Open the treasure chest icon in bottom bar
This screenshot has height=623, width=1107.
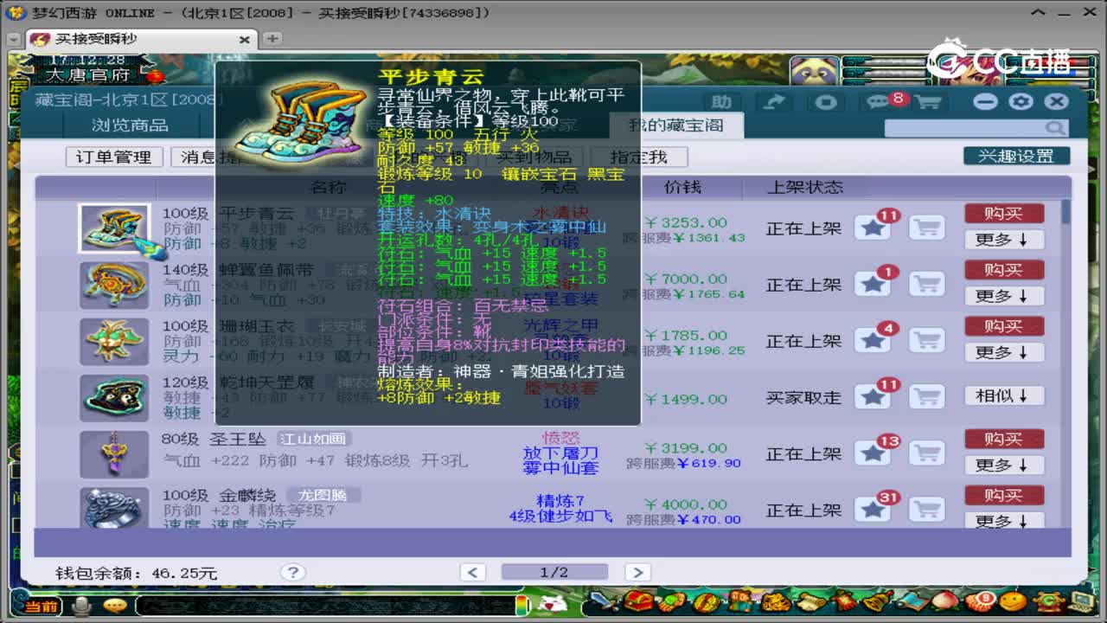point(639,601)
